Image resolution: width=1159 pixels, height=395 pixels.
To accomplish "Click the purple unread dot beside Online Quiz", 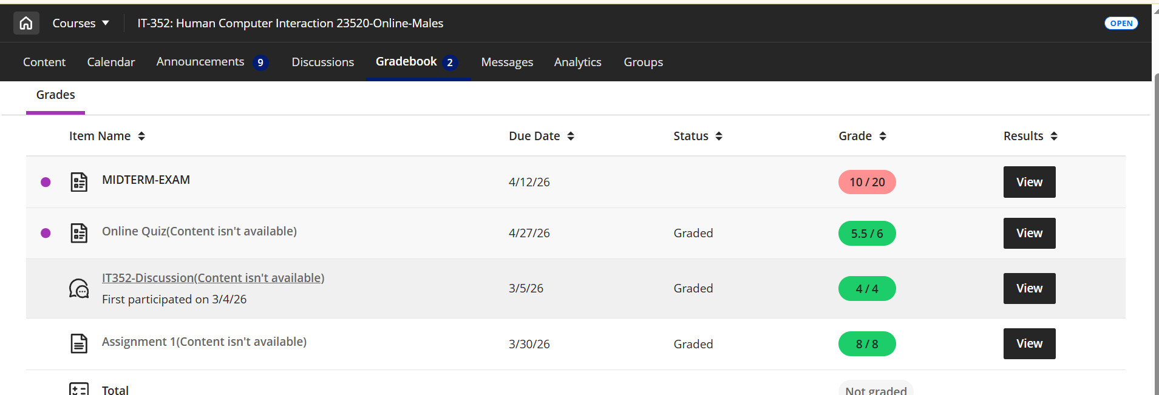I will pos(46,233).
